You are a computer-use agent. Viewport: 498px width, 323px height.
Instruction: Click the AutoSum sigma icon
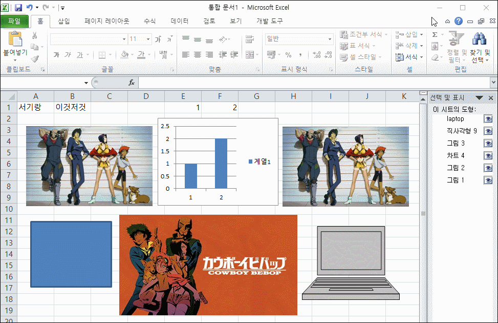[435, 34]
